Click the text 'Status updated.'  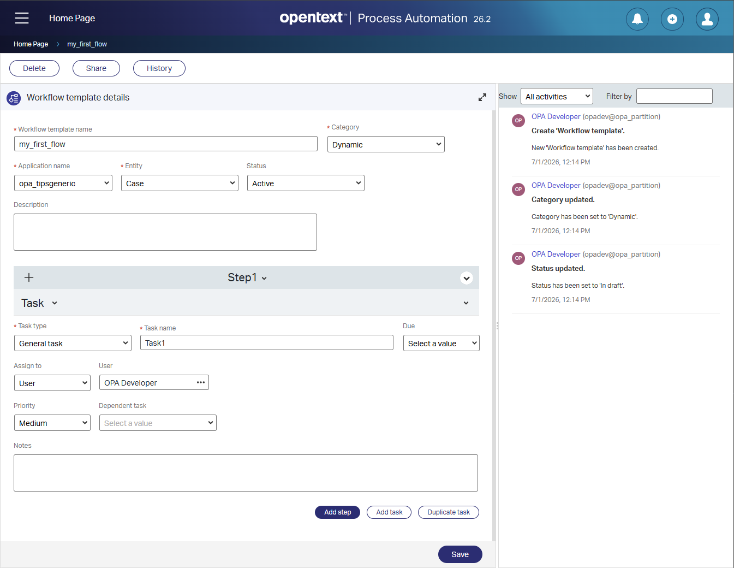click(x=558, y=268)
